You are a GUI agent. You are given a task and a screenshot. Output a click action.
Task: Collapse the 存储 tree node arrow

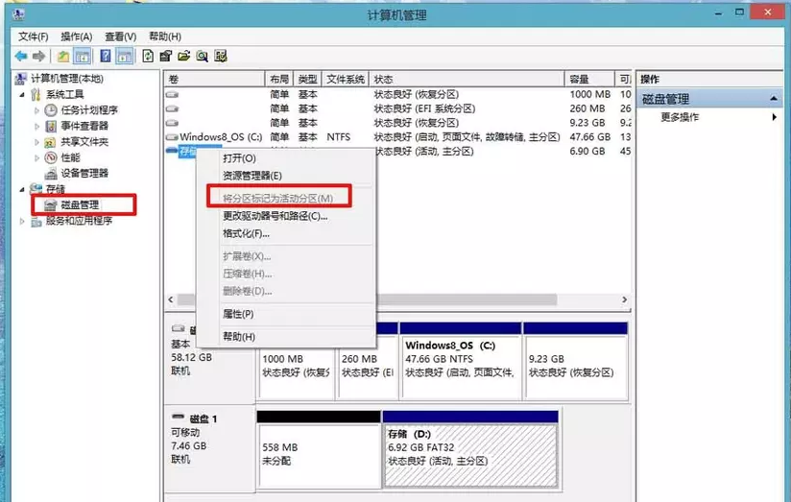click(22, 189)
